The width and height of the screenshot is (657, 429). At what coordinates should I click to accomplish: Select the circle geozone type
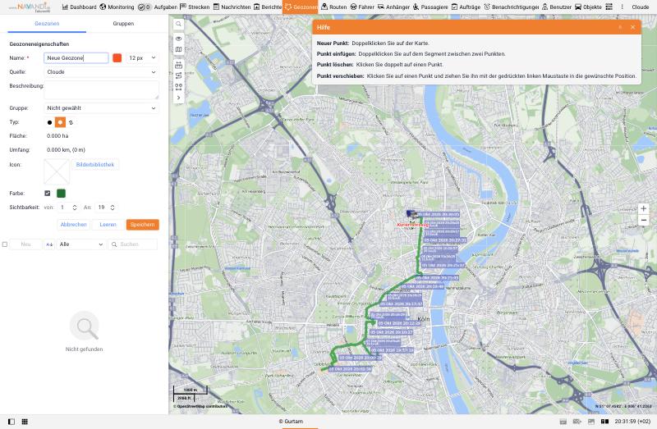coord(49,122)
